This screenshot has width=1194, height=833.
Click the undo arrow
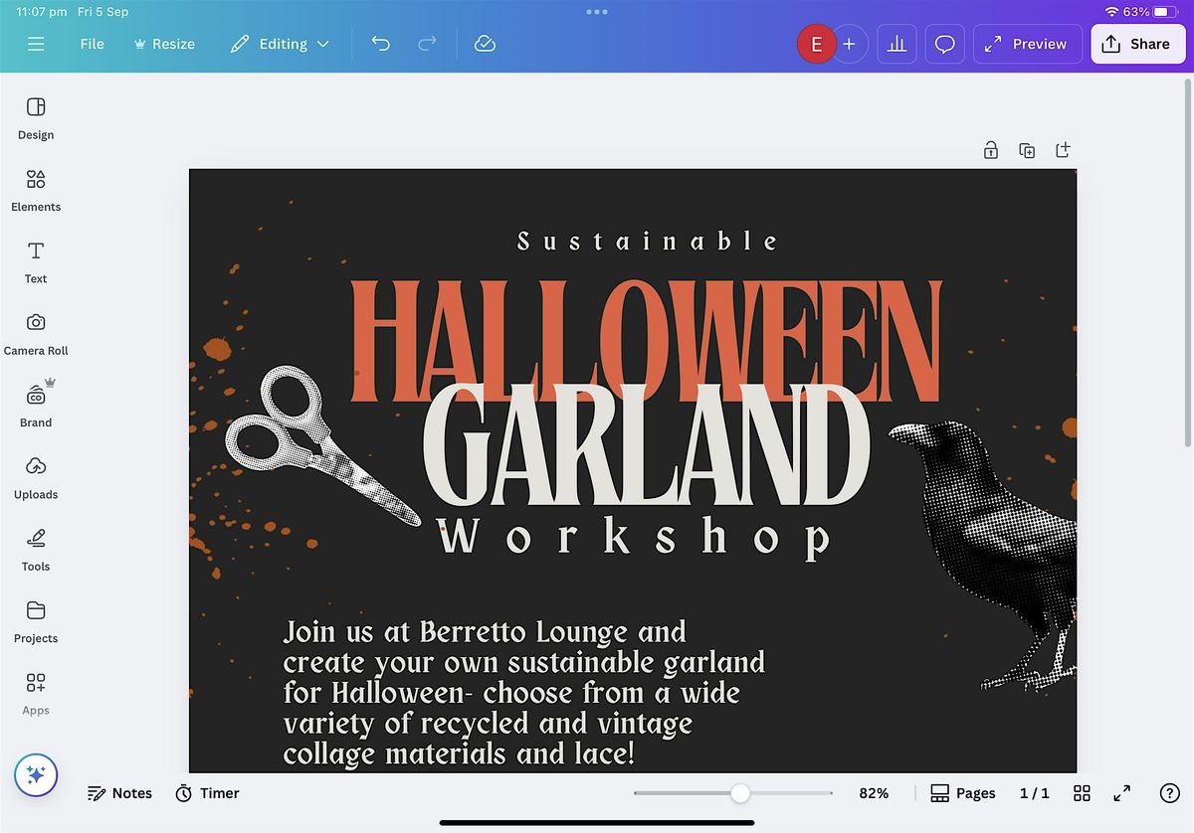(x=380, y=44)
